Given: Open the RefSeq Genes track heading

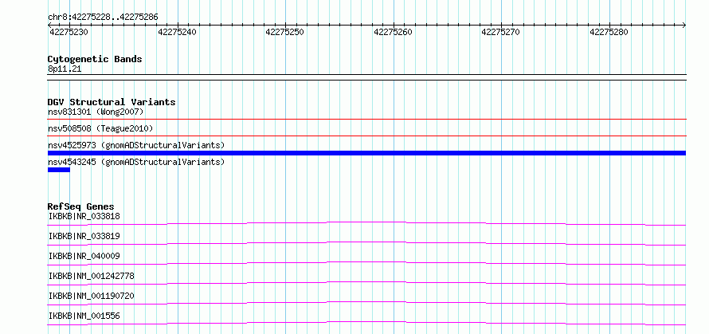Looking at the screenshot, I should click(x=81, y=206).
